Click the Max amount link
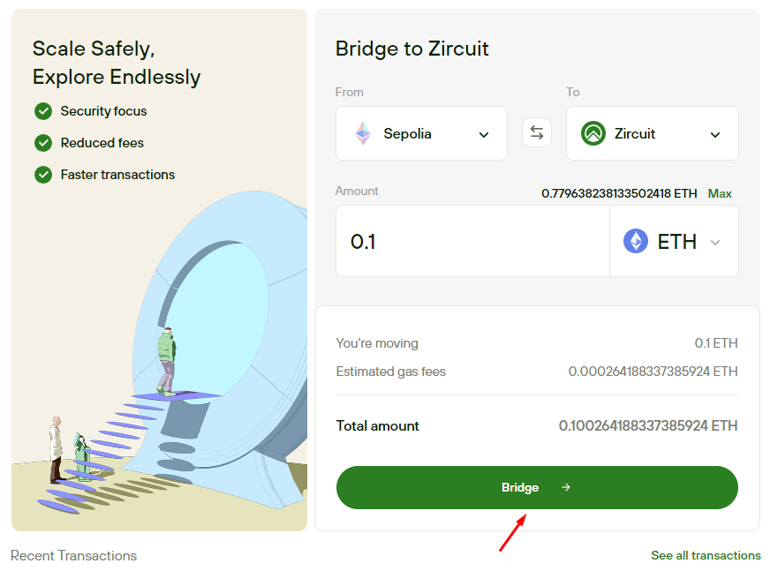The image size is (770, 571). pyautogui.click(x=720, y=193)
